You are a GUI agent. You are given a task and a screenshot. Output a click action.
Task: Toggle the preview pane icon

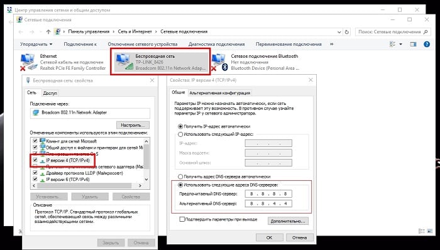[414, 44]
